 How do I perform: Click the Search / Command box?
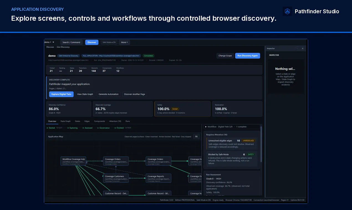click(x=71, y=42)
